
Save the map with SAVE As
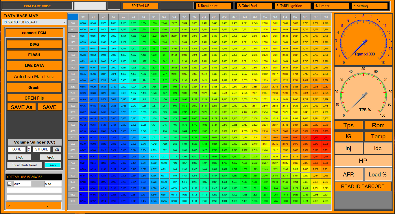[21, 107]
